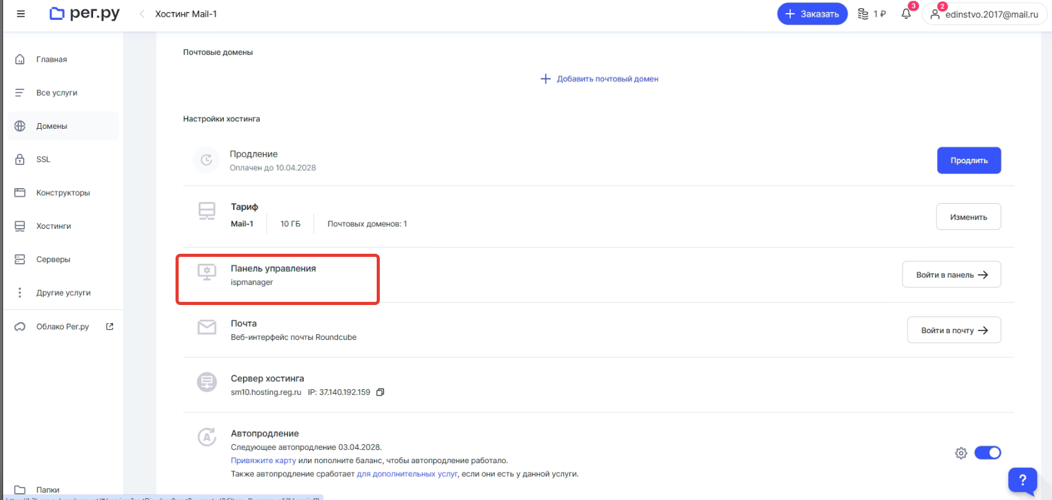
Task: Click для дополнительных услуг link
Action: (407, 474)
